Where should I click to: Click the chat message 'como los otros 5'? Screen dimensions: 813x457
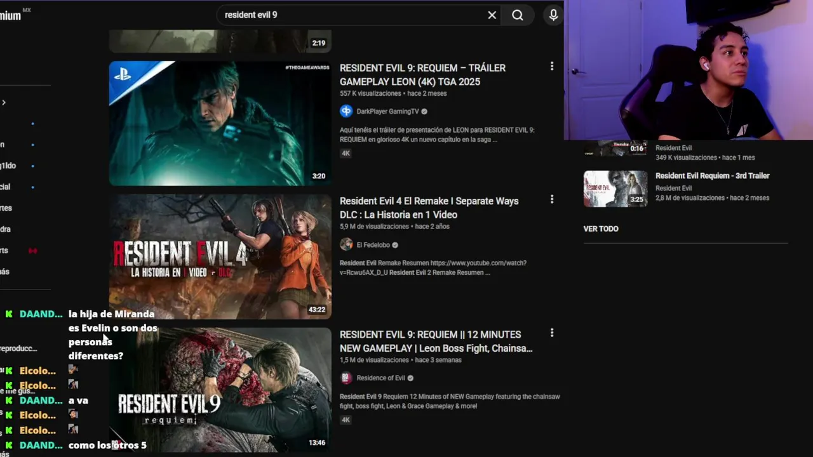point(107,445)
